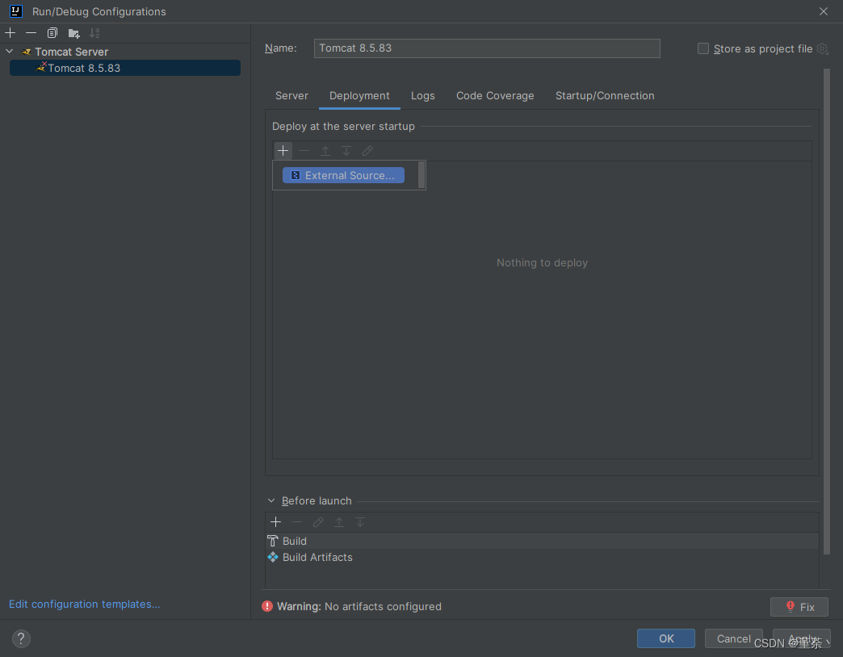The width and height of the screenshot is (843, 657).
Task: Move before launch task up
Action: pyautogui.click(x=338, y=522)
